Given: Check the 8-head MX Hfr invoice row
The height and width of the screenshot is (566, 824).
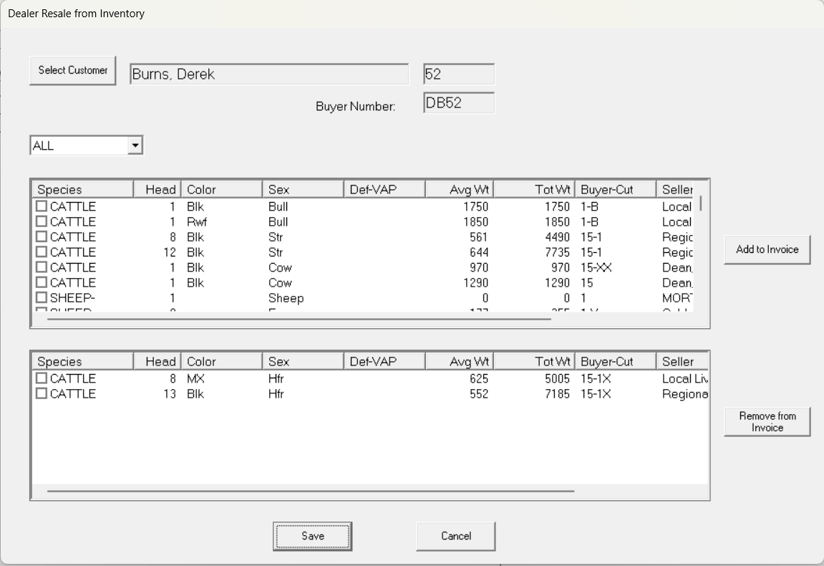Looking at the screenshot, I should 41,378.
